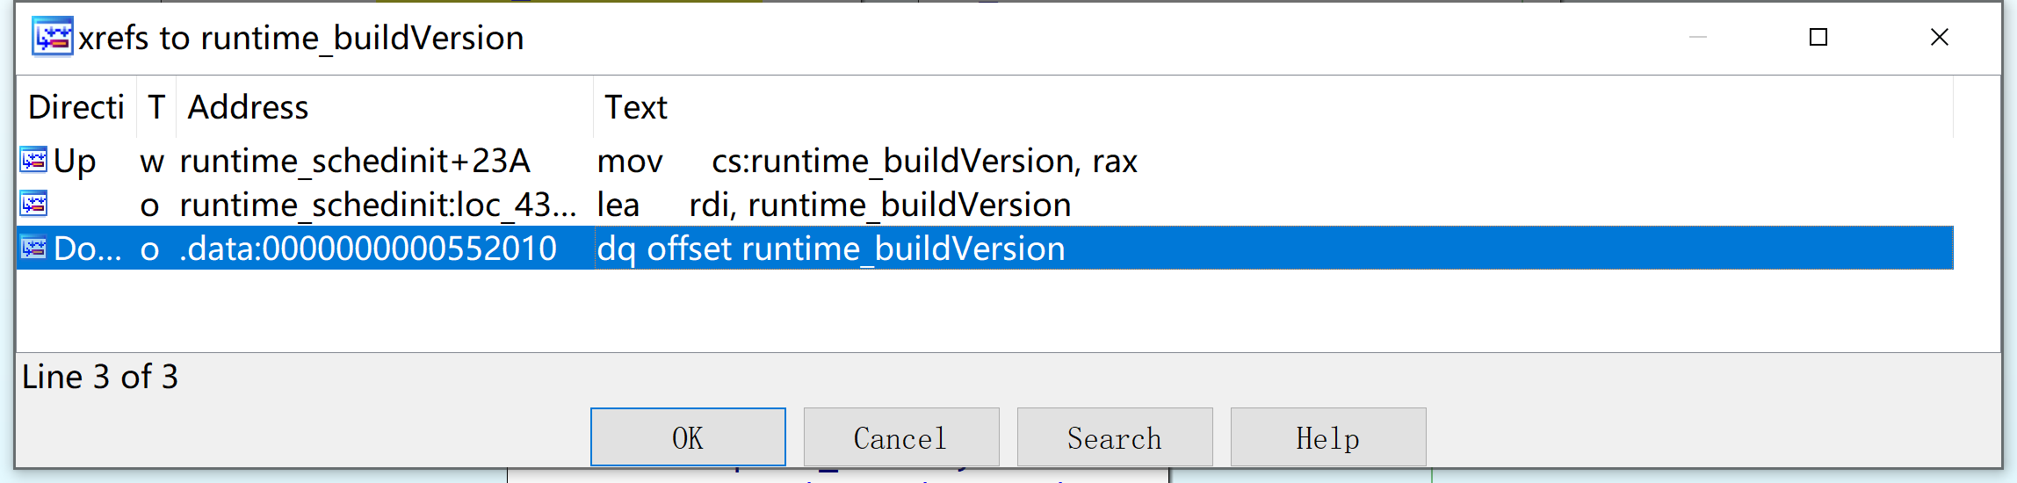Sort by the Address column header
2017x483 pixels.
[385, 107]
